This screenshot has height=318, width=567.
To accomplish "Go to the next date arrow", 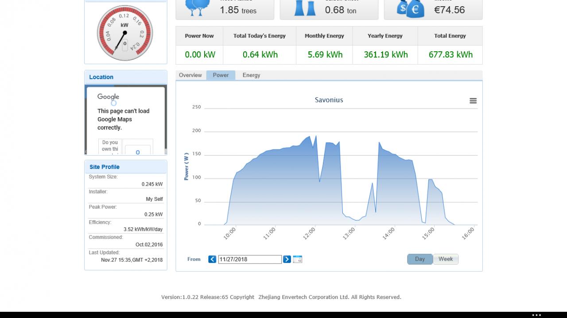I will click(x=287, y=259).
